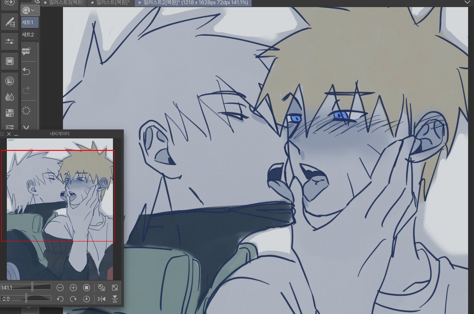Click the Navigator rotation slider at 0.0
The width and height of the screenshot is (474, 314).
click(x=26, y=298)
